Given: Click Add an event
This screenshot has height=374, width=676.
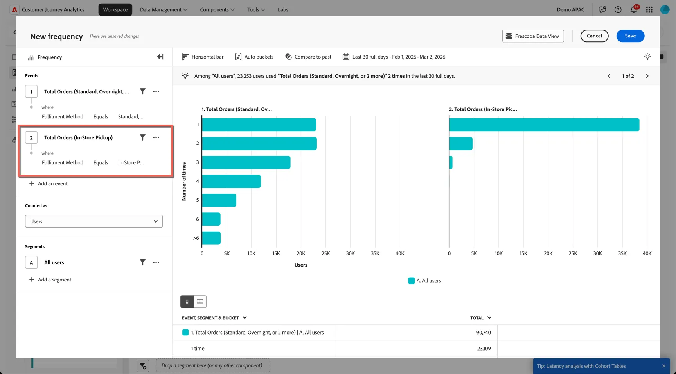Looking at the screenshot, I should pos(49,183).
